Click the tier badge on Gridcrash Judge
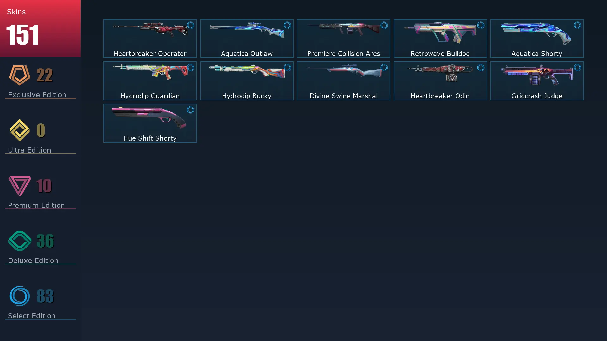 577,68
